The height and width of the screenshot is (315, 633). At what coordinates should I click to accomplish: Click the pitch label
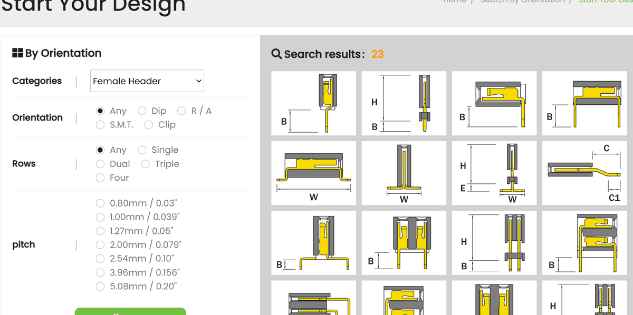(x=24, y=245)
